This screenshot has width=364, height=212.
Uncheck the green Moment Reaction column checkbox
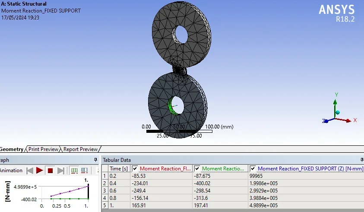197,169
